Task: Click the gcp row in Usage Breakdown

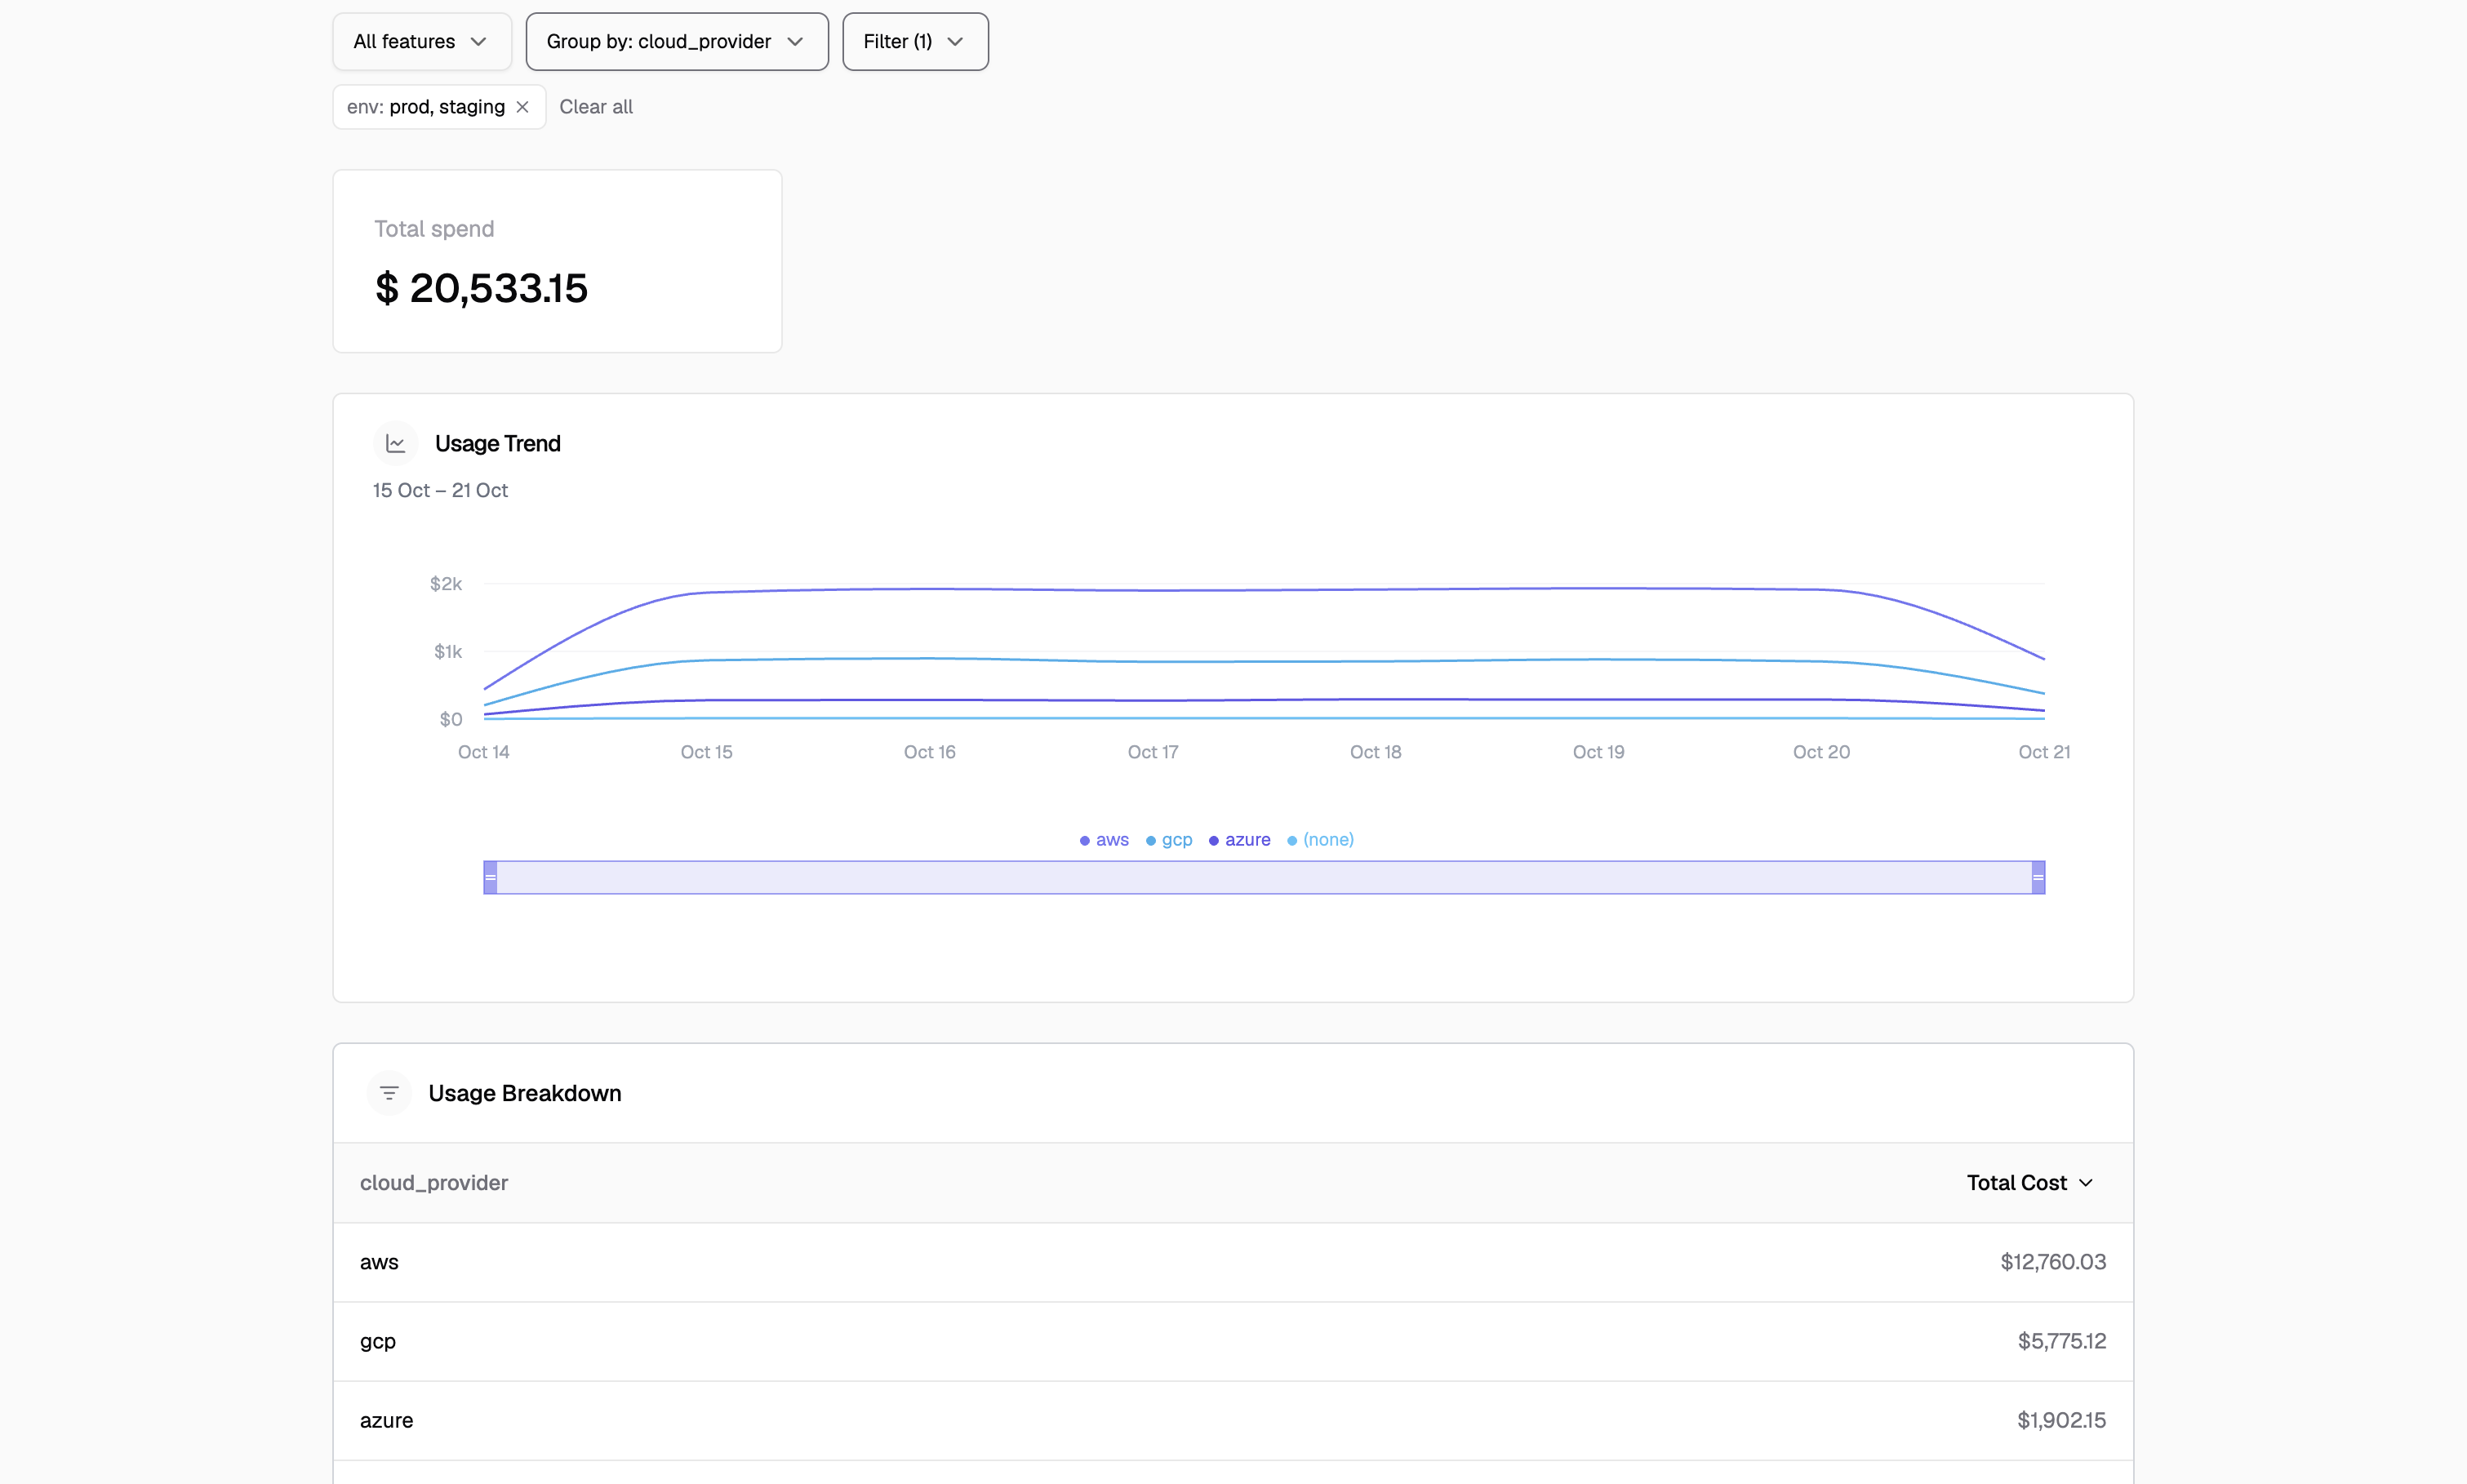Action: point(1233,1341)
